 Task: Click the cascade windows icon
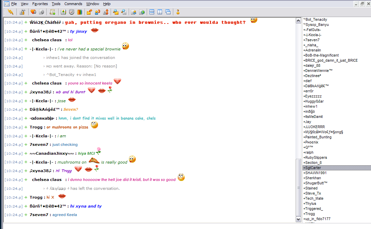168,12
